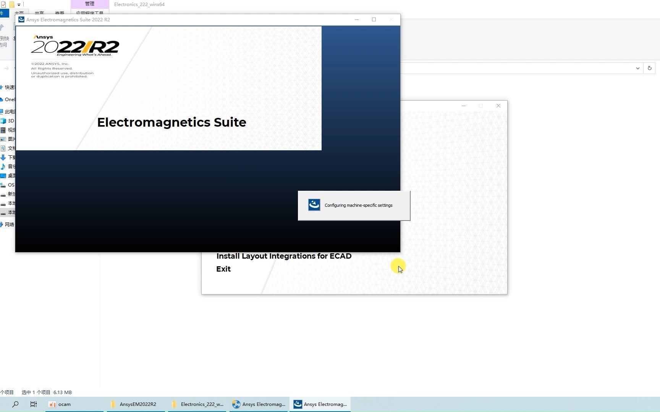The height and width of the screenshot is (412, 660).
Task: Minimize the Ansys Electromagnetics Suite 2022 R2 window
Action: [x=357, y=19]
